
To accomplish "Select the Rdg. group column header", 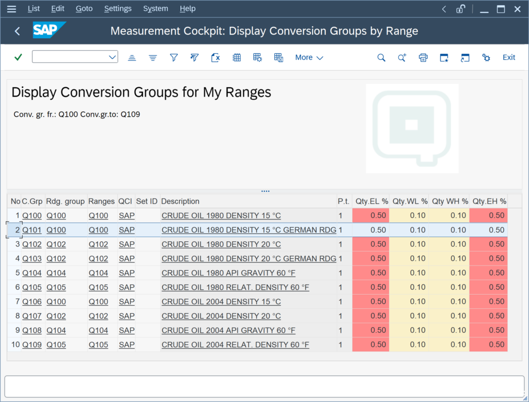I will [66, 202].
